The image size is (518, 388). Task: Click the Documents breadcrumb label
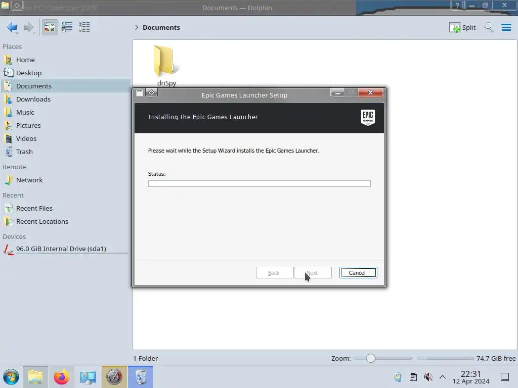161,27
